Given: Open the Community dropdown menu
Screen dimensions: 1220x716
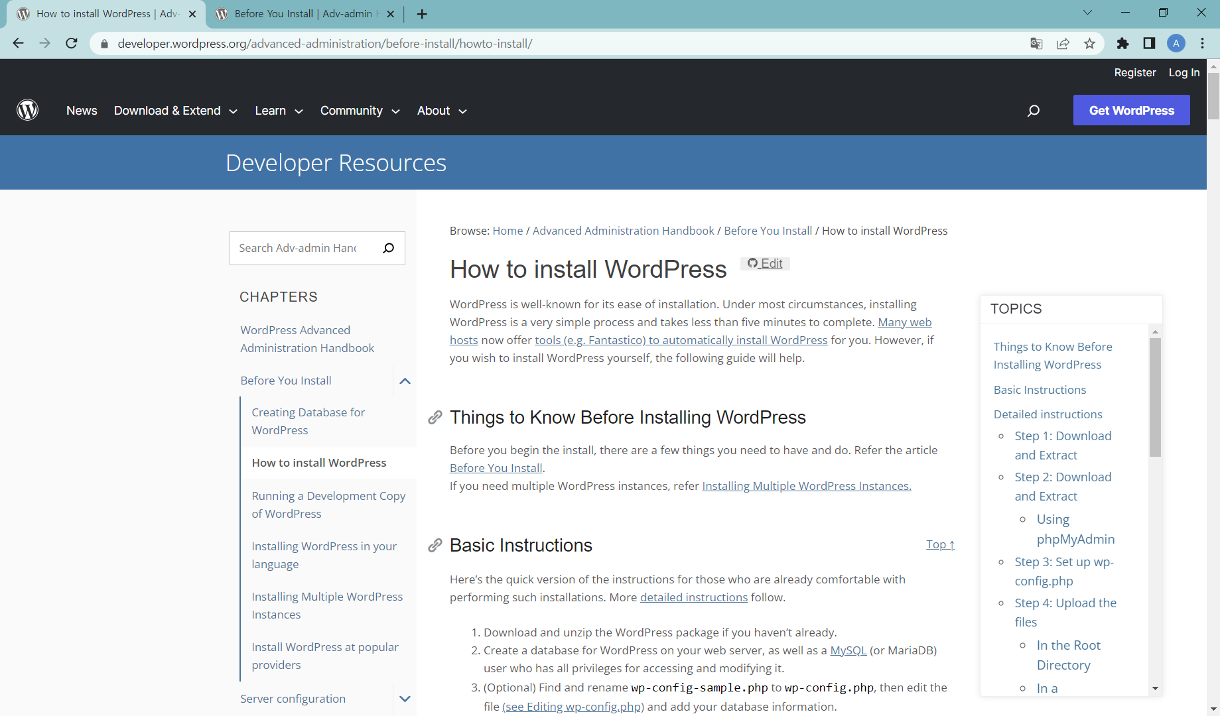Looking at the screenshot, I should pos(360,111).
